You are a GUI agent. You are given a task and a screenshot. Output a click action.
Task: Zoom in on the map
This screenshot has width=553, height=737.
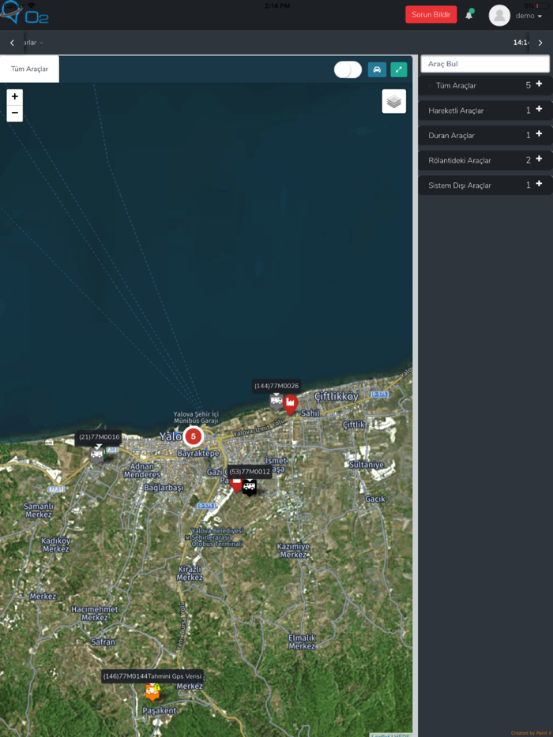pos(14,96)
